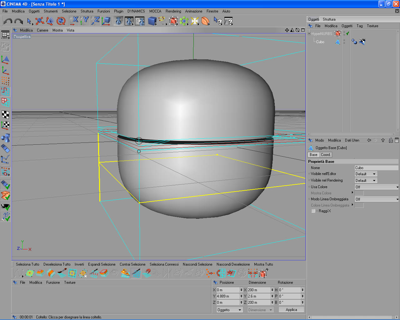Viewport: 400px width, 320px height.
Task: Toggle Cubo editor visibility dot
Action: pos(344,40)
